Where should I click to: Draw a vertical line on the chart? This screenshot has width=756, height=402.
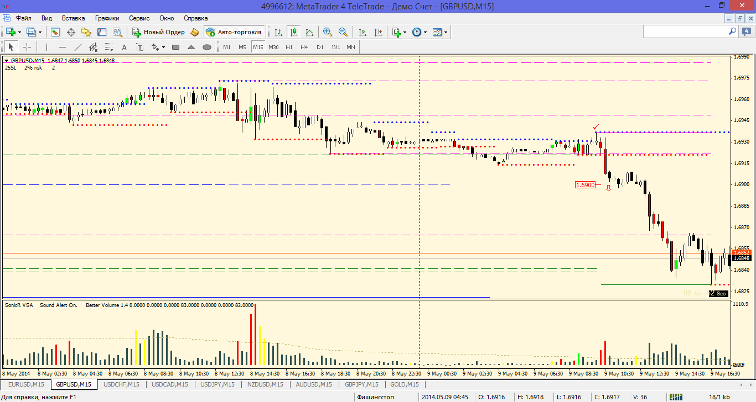47,47
